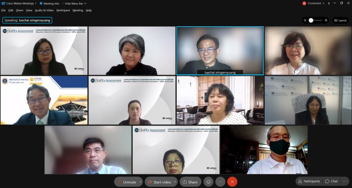Expand video options arrow next to Start video
The width and height of the screenshot is (352, 188).
point(175,182)
